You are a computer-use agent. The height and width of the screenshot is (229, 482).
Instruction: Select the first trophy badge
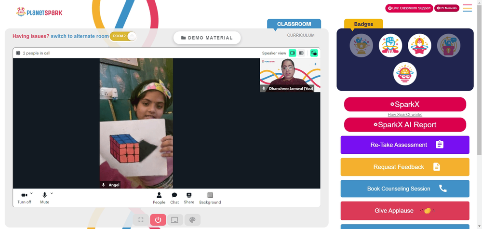tap(361, 45)
